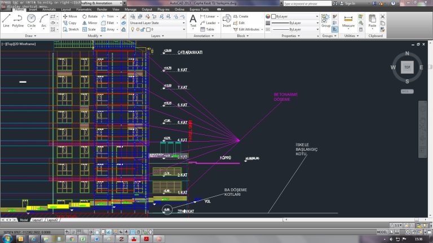Image resolution: width=433 pixels, height=243 pixels.
Task: Expand the Draw panel
Action: (30, 35)
